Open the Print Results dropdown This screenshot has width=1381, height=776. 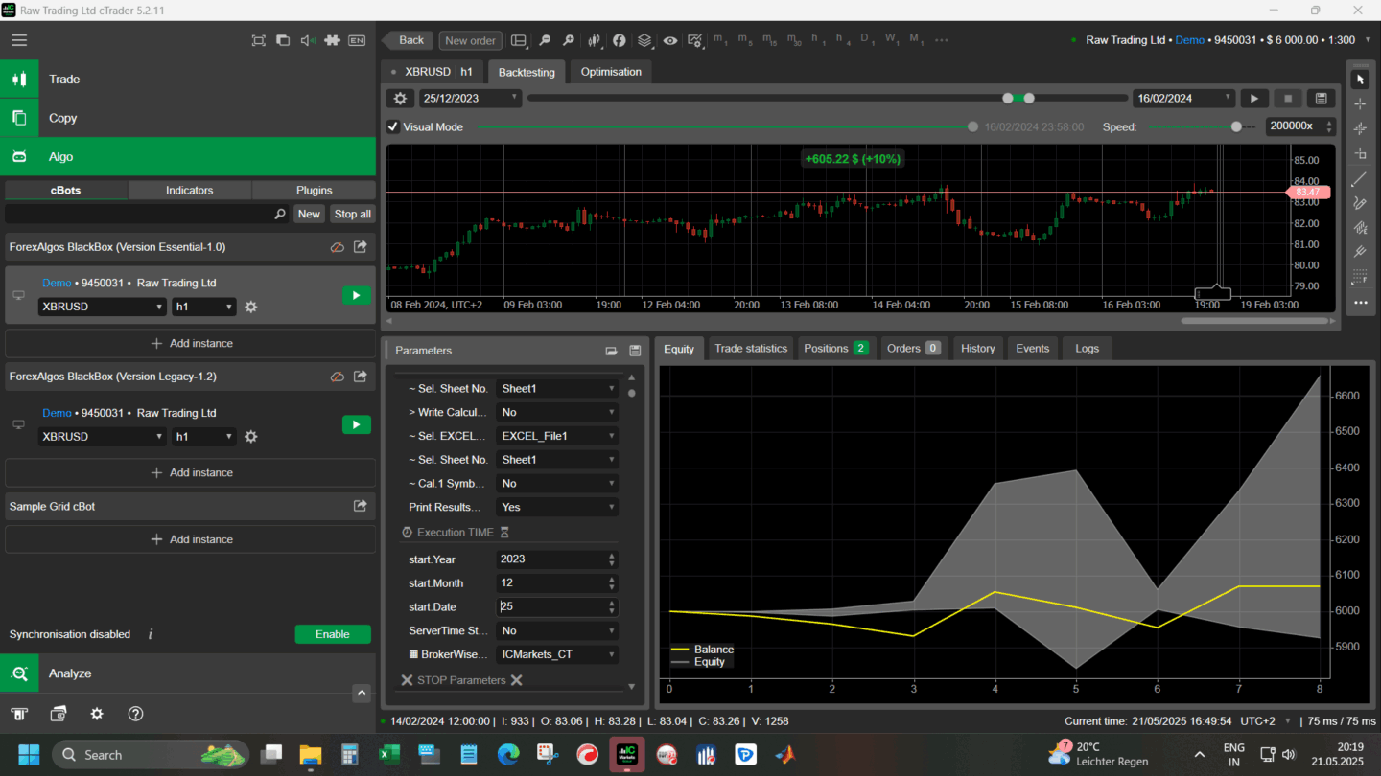[x=556, y=507]
